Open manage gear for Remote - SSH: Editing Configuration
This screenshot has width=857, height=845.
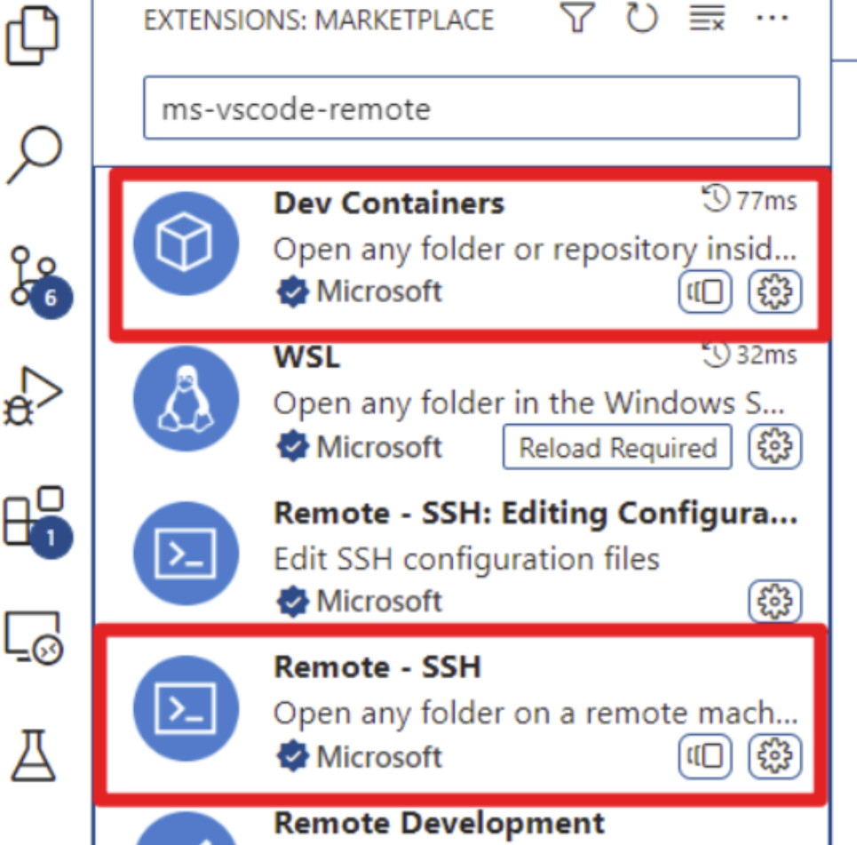pyautogui.click(x=775, y=602)
